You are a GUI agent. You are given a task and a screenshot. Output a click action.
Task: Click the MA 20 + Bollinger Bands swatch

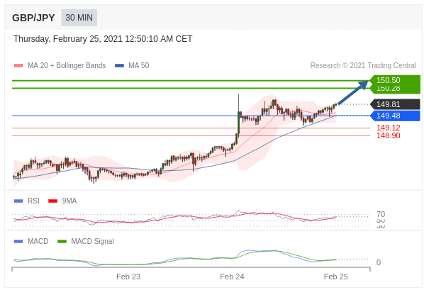pyautogui.click(x=18, y=65)
